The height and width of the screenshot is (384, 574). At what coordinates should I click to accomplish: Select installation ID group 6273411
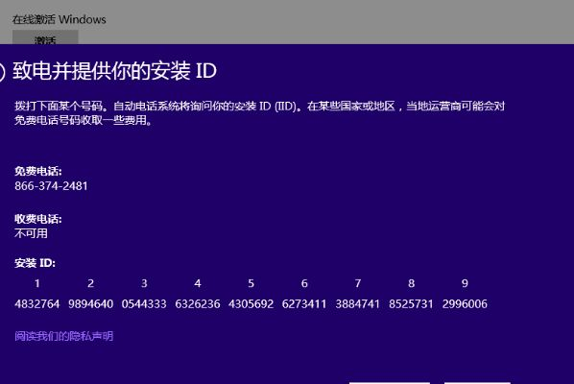tap(304, 303)
